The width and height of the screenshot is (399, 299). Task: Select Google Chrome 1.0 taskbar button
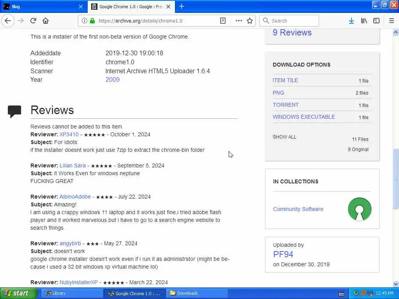[x=134, y=294]
